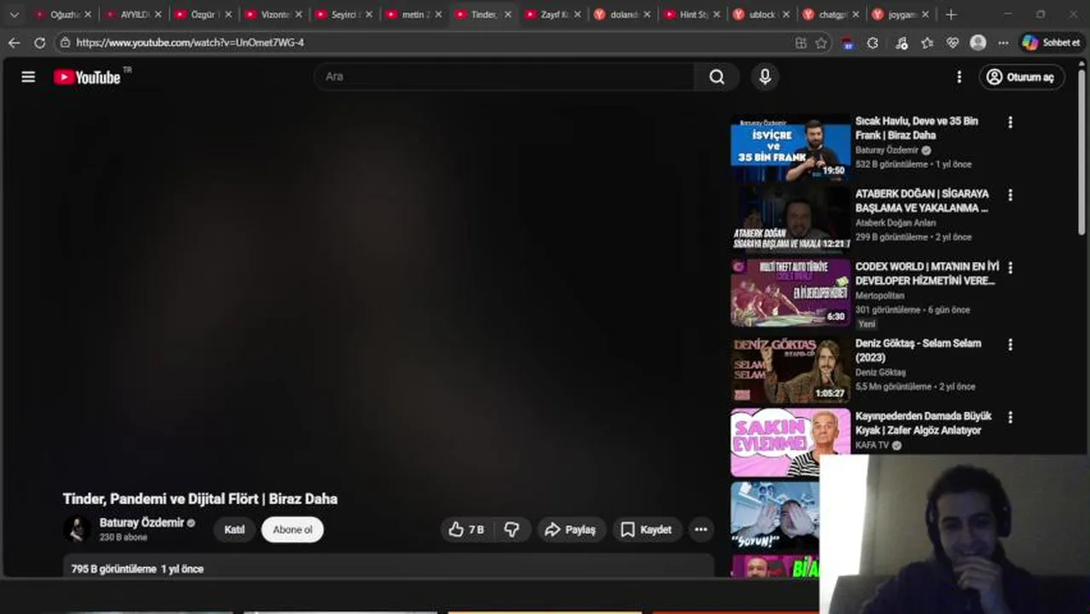Like the video with thumbs up
This screenshot has width=1090, height=614.
pyautogui.click(x=467, y=530)
